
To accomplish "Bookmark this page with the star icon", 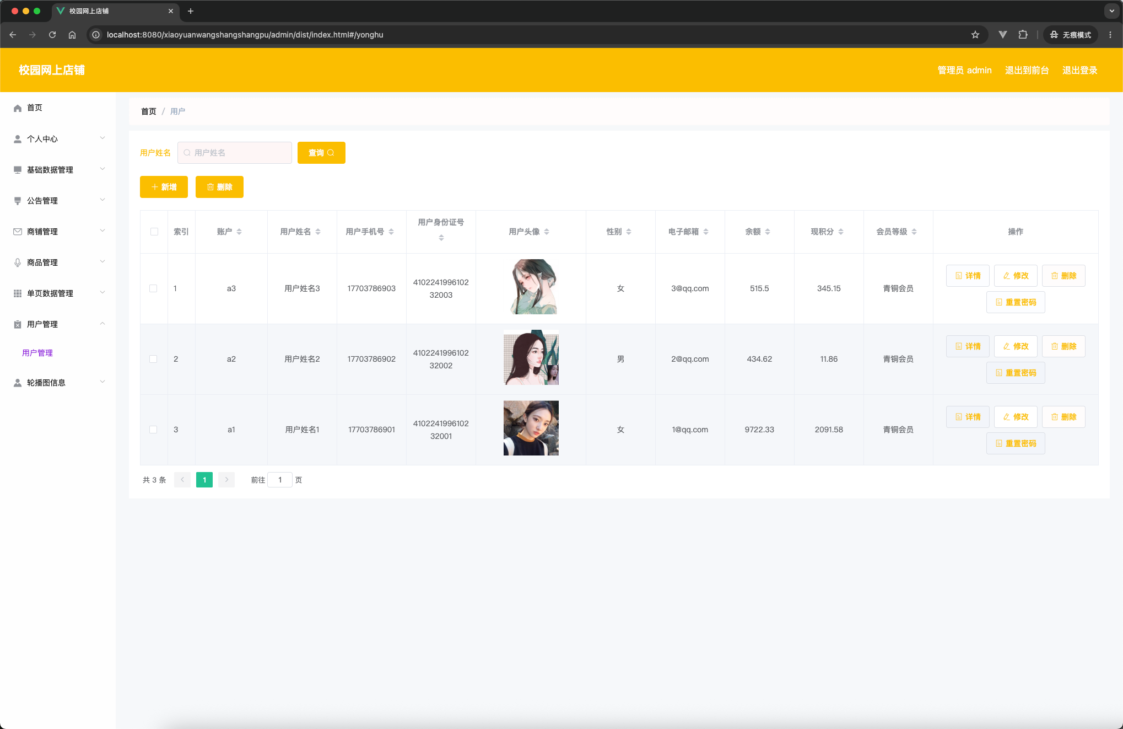I will tap(975, 35).
